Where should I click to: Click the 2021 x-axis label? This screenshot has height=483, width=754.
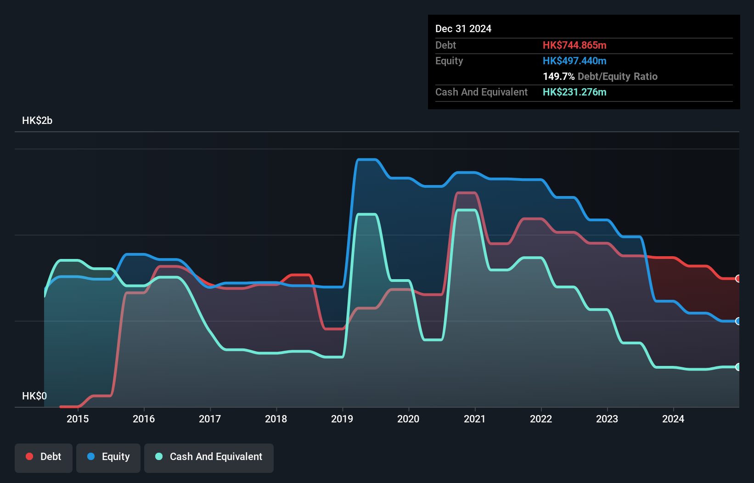click(x=474, y=419)
